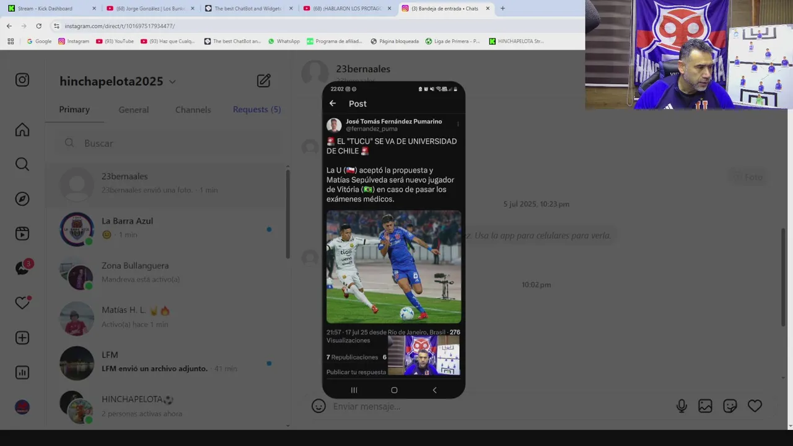Open profile avatar in the sidebar
793x446 pixels.
coord(22,407)
